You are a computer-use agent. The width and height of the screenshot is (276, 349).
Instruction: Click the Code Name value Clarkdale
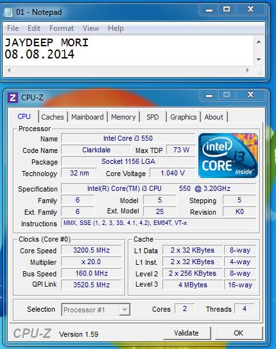(96, 150)
